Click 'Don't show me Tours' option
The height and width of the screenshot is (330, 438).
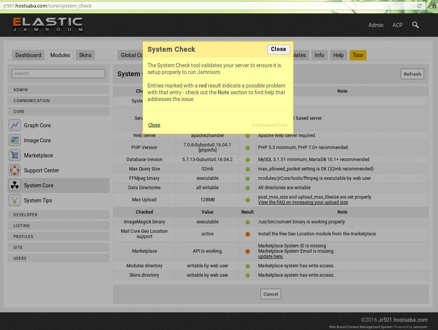269,125
